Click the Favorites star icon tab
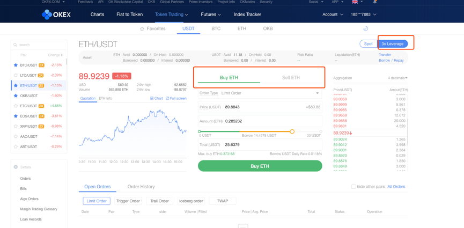464x228 pixels. point(142,29)
